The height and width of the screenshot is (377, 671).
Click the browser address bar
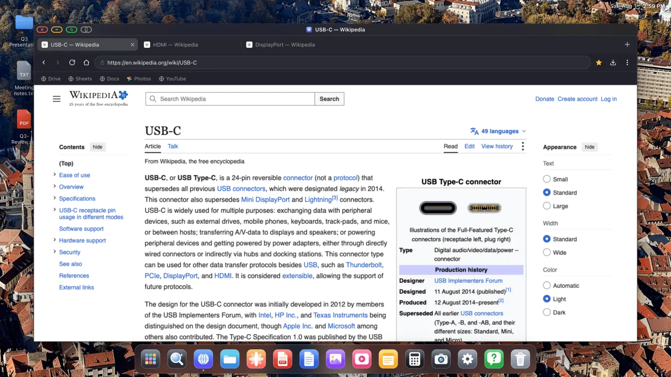343,62
